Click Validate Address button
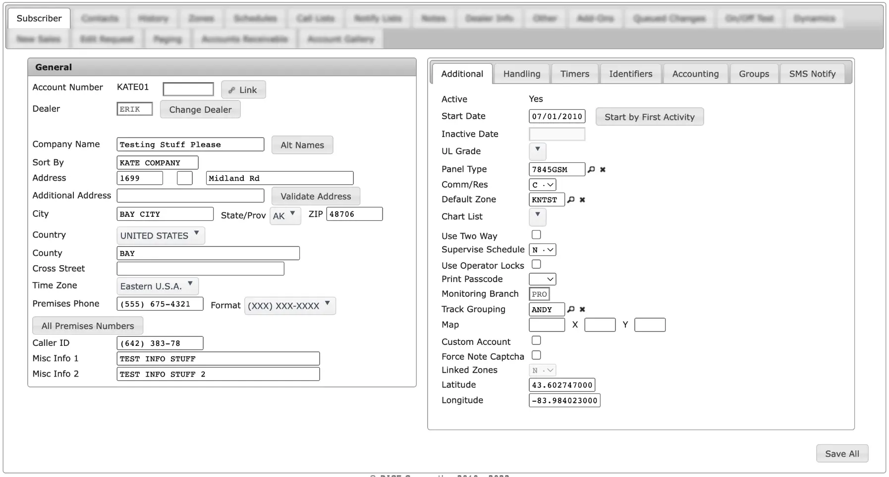This screenshot has width=889, height=477. pyautogui.click(x=316, y=196)
